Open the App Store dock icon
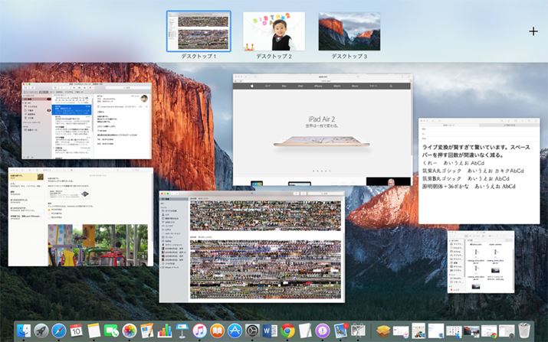 pos(235,331)
